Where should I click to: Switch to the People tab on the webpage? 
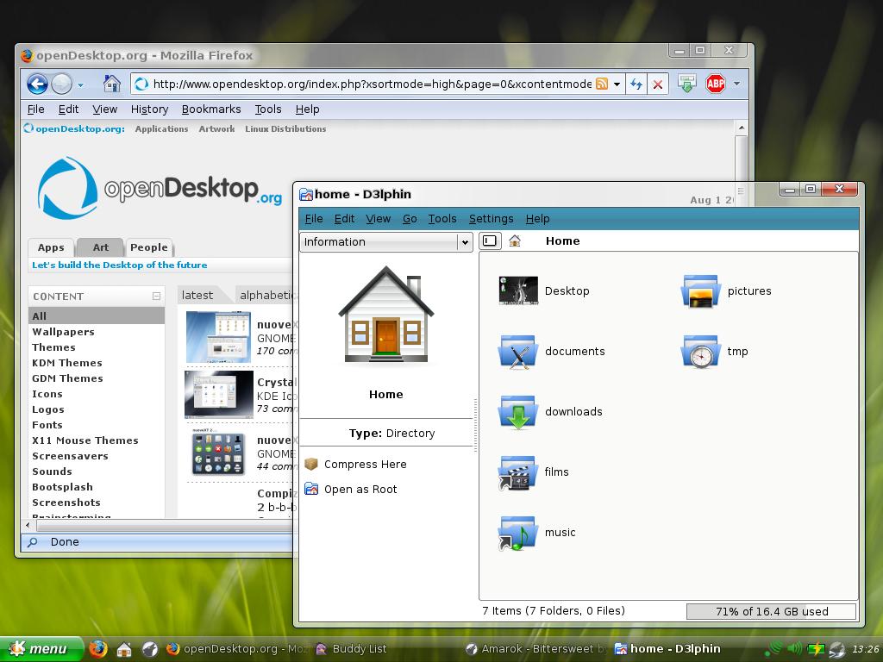[148, 247]
